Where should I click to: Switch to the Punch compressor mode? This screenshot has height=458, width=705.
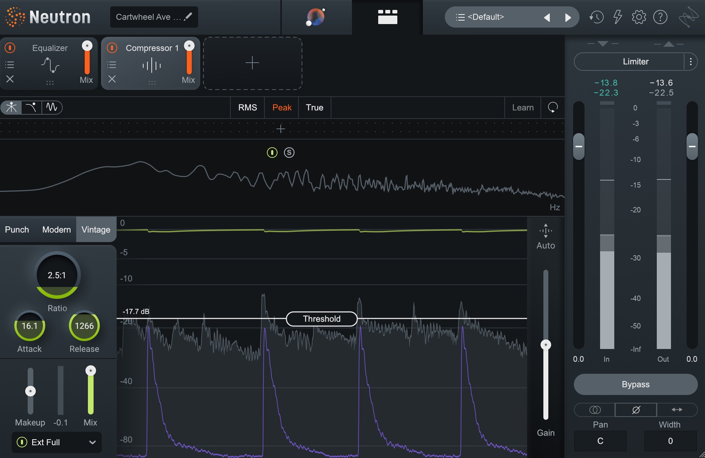(x=16, y=229)
